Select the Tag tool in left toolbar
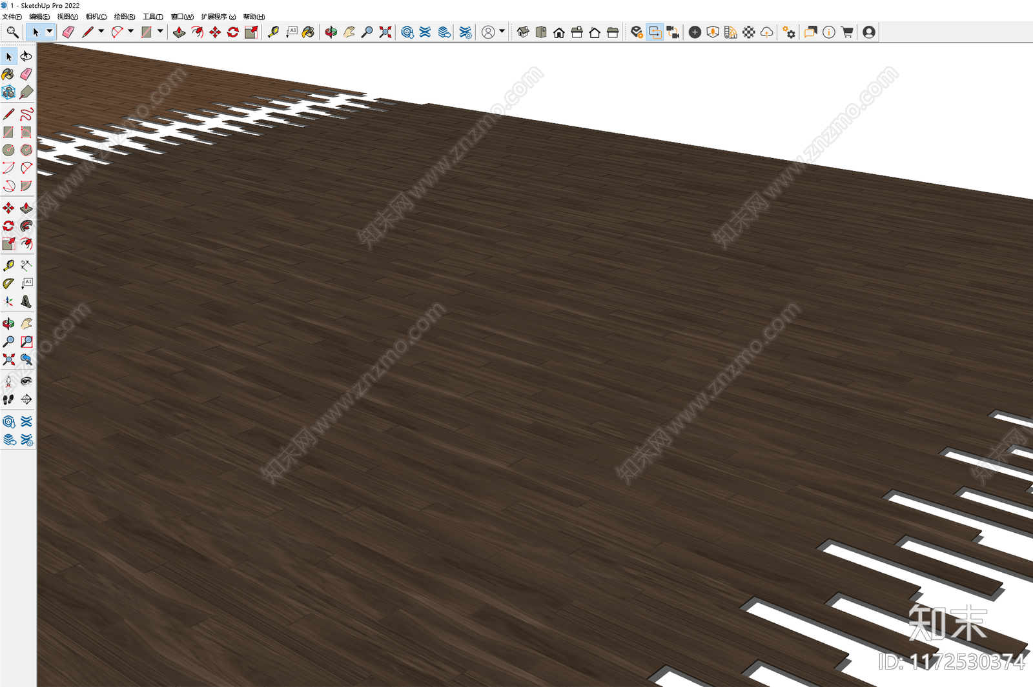Image resolution: width=1033 pixels, height=687 pixels. (x=26, y=92)
